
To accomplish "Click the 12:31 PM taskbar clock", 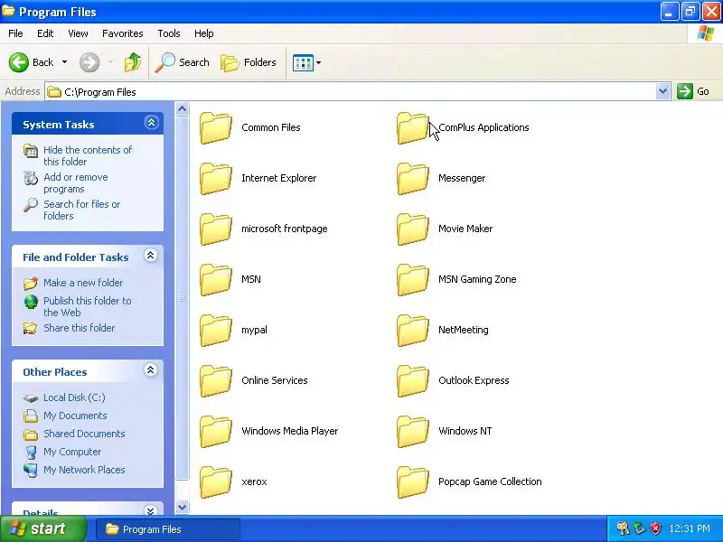I will [690, 528].
